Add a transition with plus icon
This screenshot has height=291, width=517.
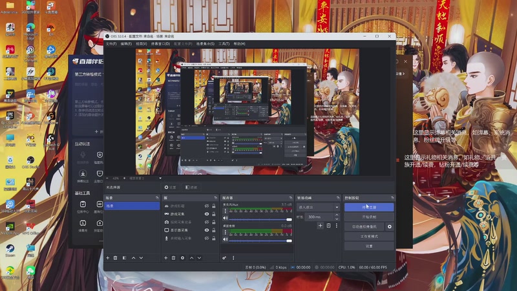point(320,226)
